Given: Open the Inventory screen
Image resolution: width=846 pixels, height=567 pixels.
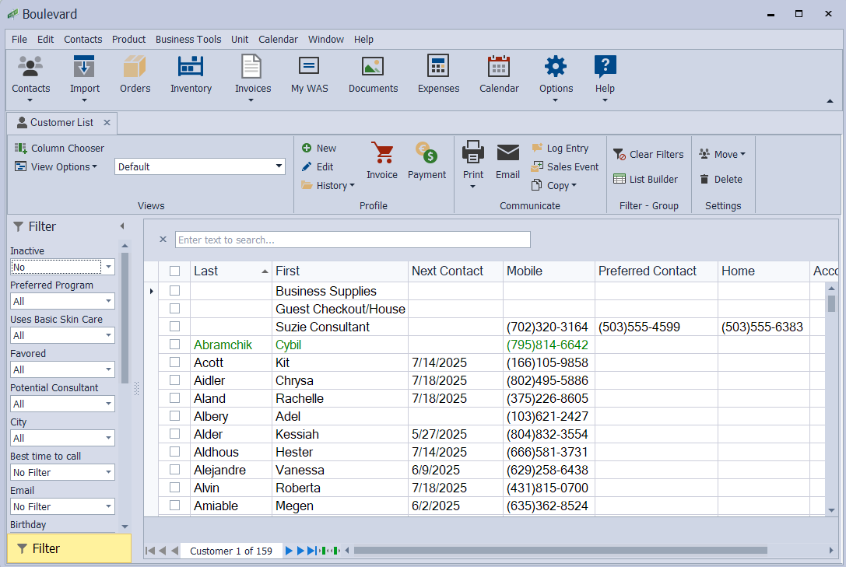Looking at the screenshot, I should click(x=191, y=74).
